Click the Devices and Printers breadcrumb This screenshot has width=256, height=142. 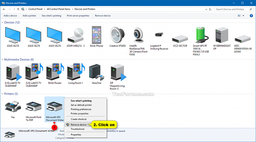pos(85,9)
